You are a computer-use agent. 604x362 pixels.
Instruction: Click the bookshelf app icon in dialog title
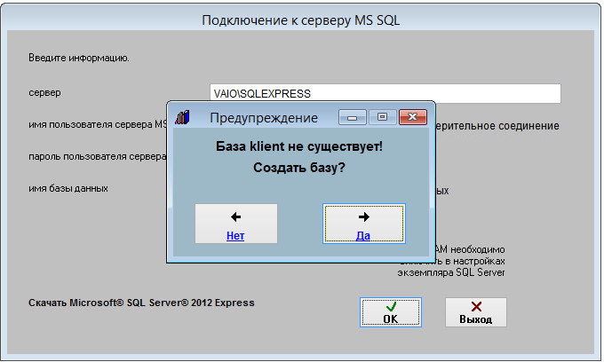pos(182,117)
